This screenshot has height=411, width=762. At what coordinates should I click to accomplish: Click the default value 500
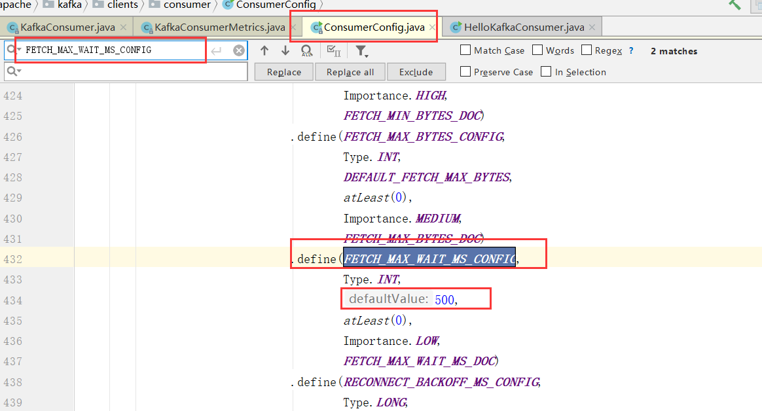[x=444, y=300]
